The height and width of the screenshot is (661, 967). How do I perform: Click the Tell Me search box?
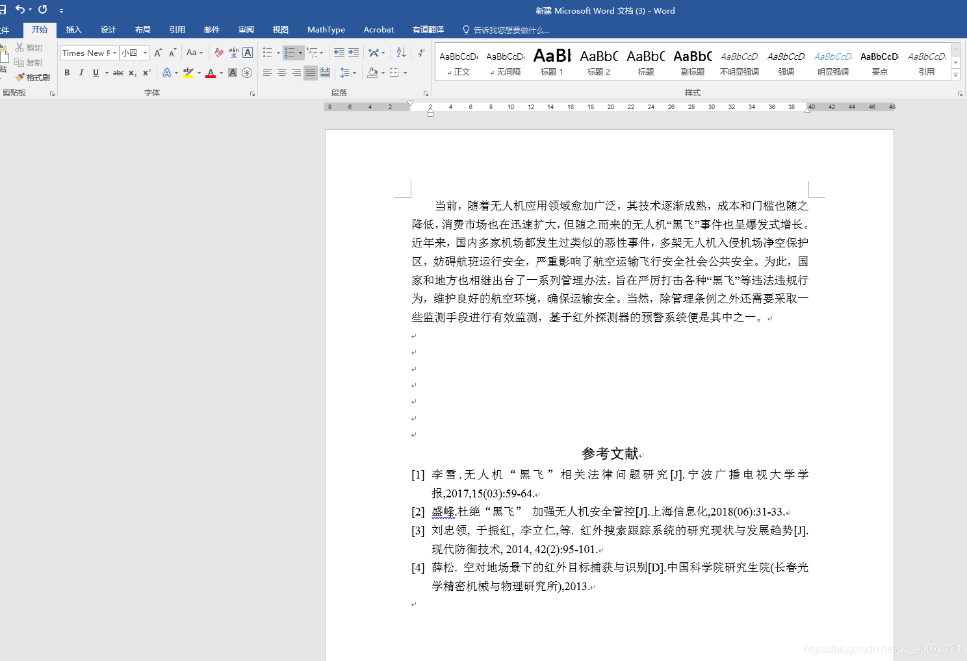pyautogui.click(x=507, y=30)
